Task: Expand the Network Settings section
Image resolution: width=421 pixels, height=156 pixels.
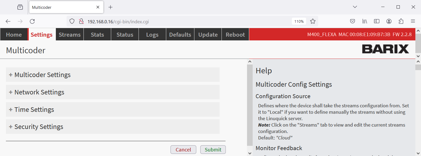Action: (39, 92)
